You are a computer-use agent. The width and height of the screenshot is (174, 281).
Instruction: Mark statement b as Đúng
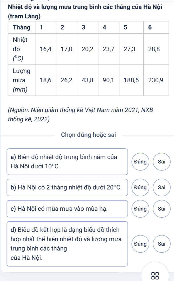(x=141, y=188)
